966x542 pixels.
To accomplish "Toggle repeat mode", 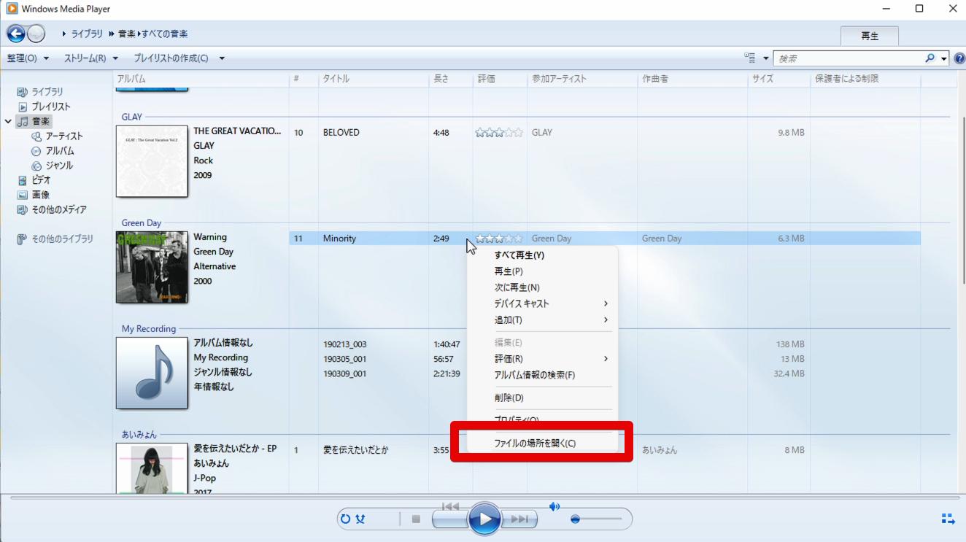I will 345,519.
